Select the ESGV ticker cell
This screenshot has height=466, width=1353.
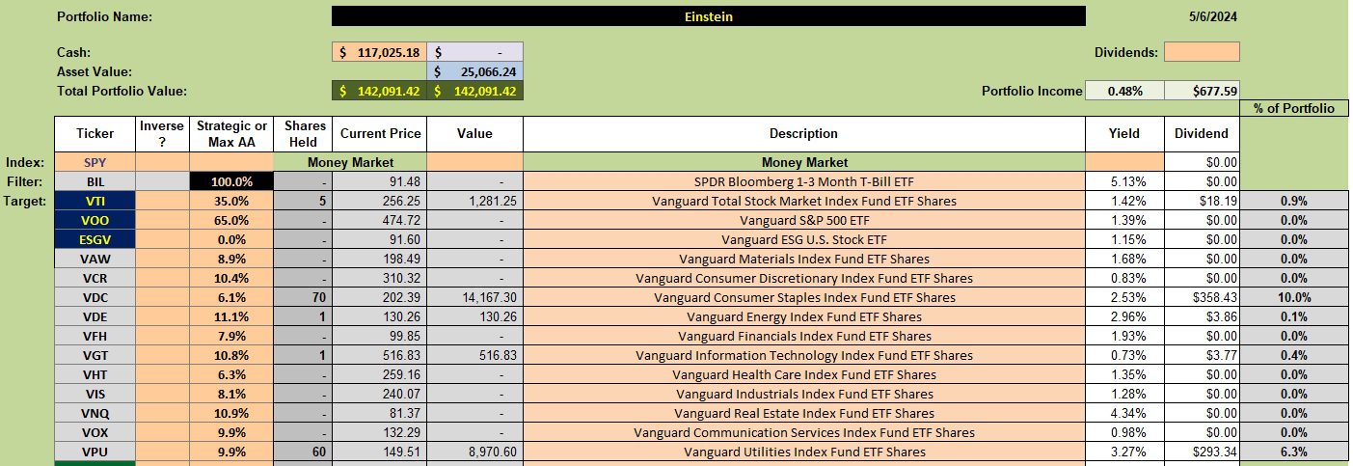[x=95, y=239]
